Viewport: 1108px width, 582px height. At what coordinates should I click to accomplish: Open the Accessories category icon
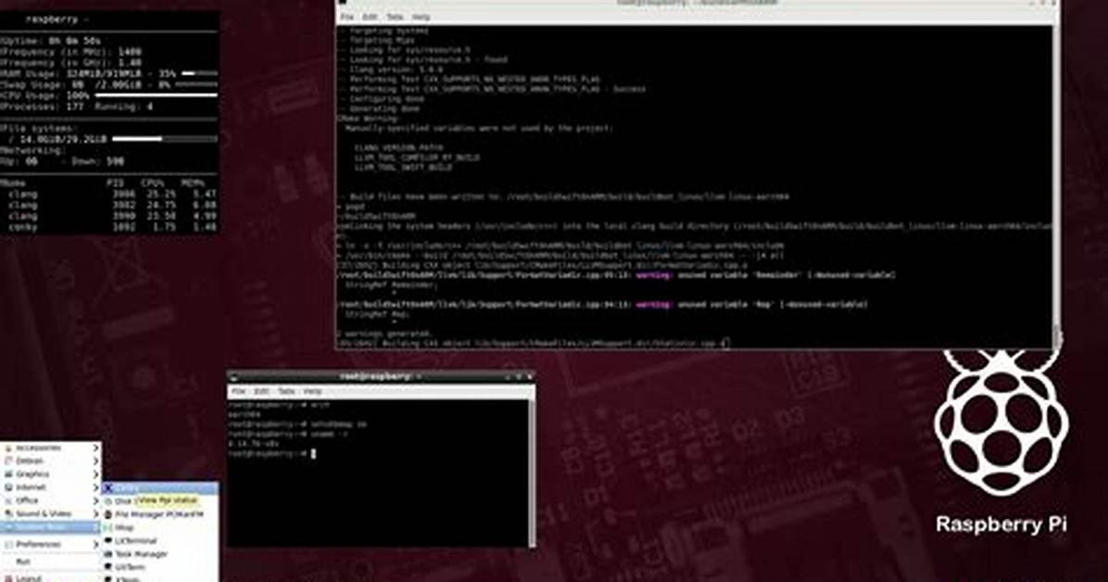coord(8,449)
